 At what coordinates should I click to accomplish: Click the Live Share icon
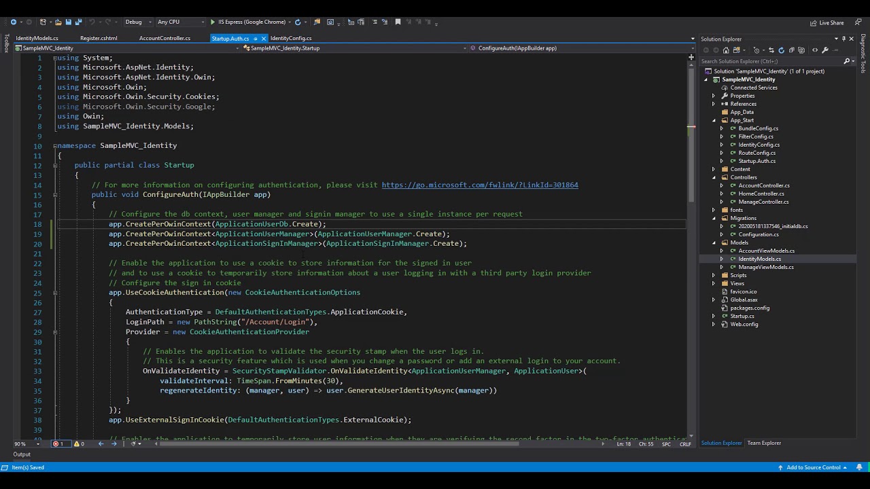[813, 22]
